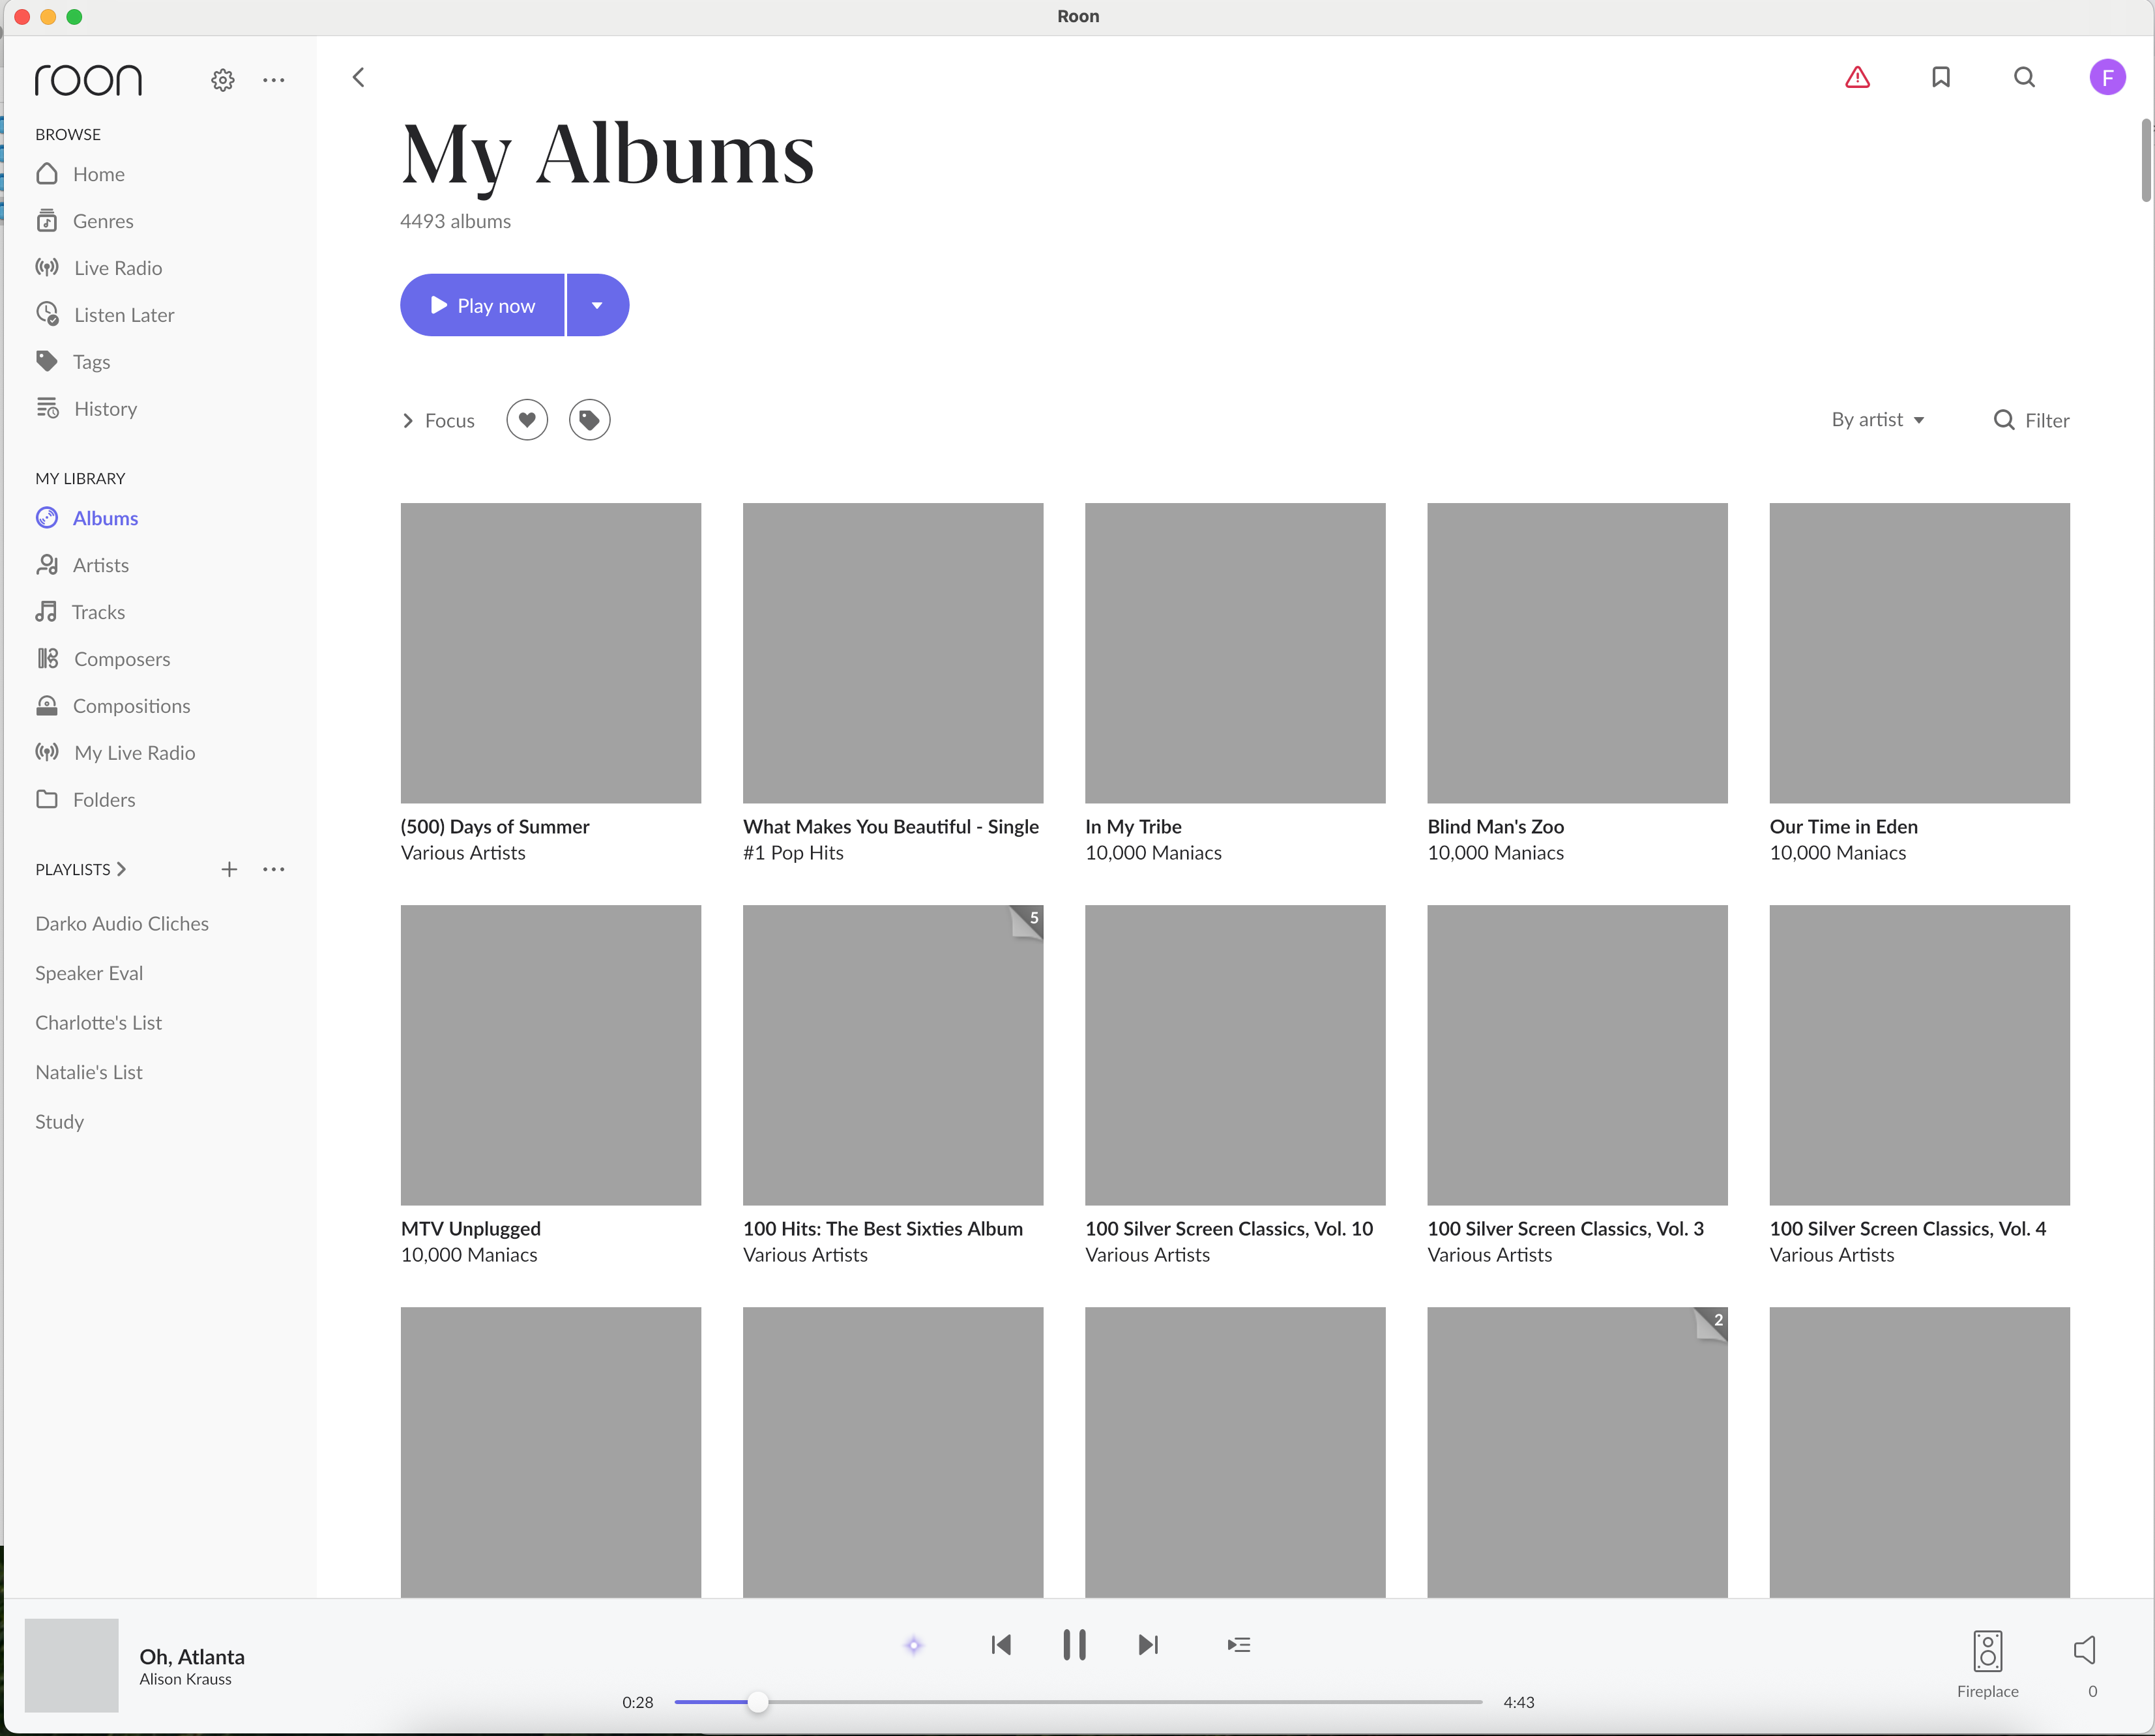Open the Darko Audio Cliches playlist
Screen dimensions: 2155x1736
[x=122, y=924]
